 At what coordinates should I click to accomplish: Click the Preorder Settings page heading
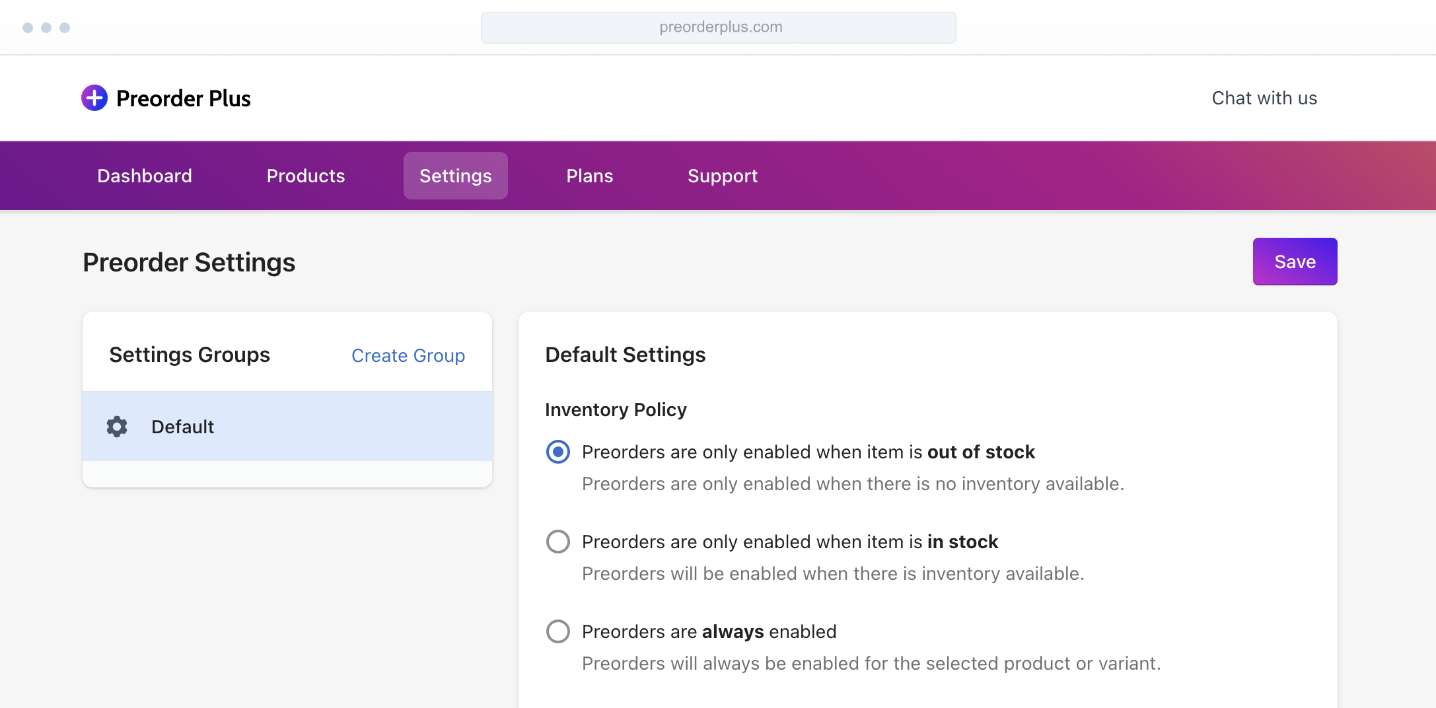pos(189,262)
